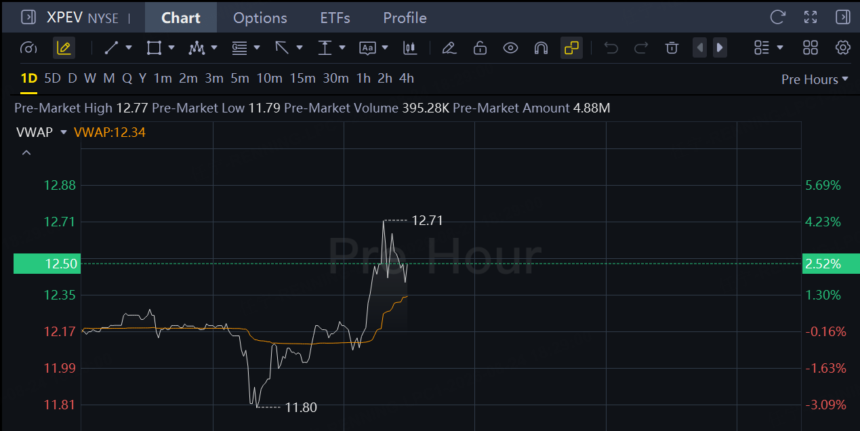The height and width of the screenshot is (431, 860).
Task: Select the 15m interval
Action: (302, 79)
